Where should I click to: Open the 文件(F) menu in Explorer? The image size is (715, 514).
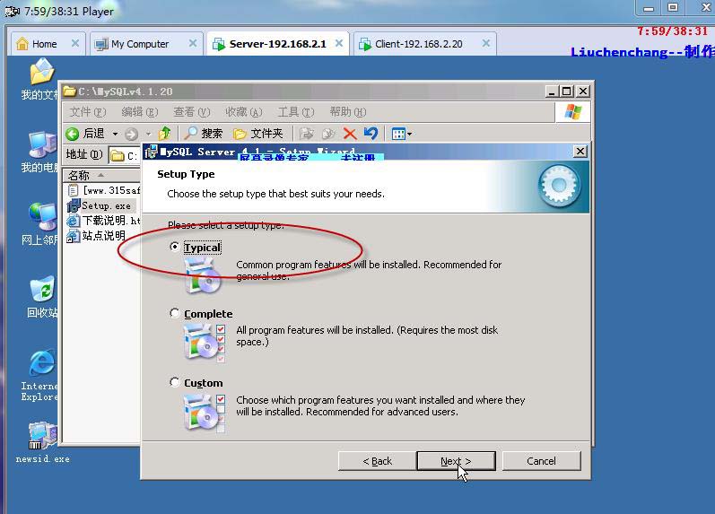click(88, 112)
